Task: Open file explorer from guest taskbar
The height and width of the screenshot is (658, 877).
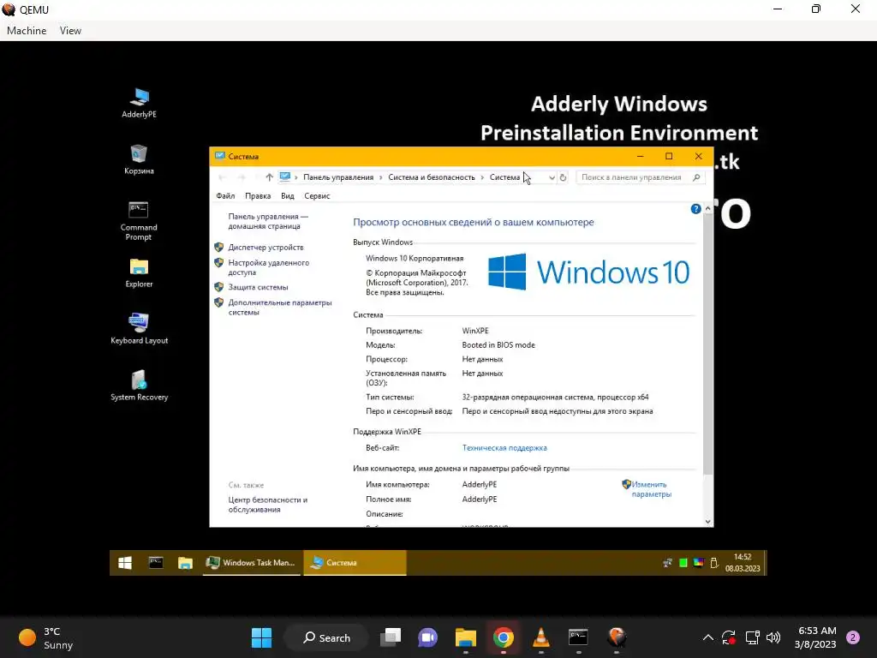Action: (x=185, y=563)
